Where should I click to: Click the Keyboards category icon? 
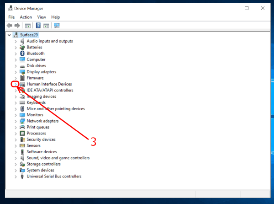22,102
